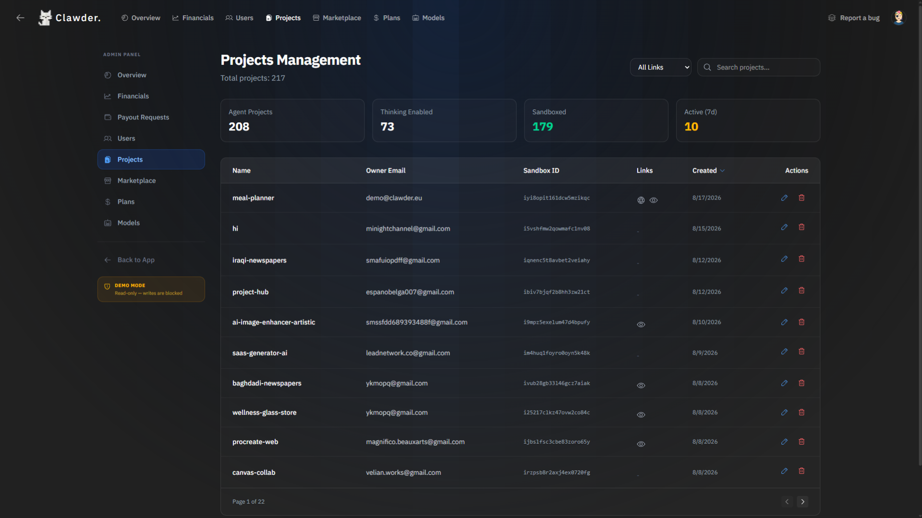This screenshot has height=518, width=922.
Task: Edit the hi project
Action: [x=784, y=227]
